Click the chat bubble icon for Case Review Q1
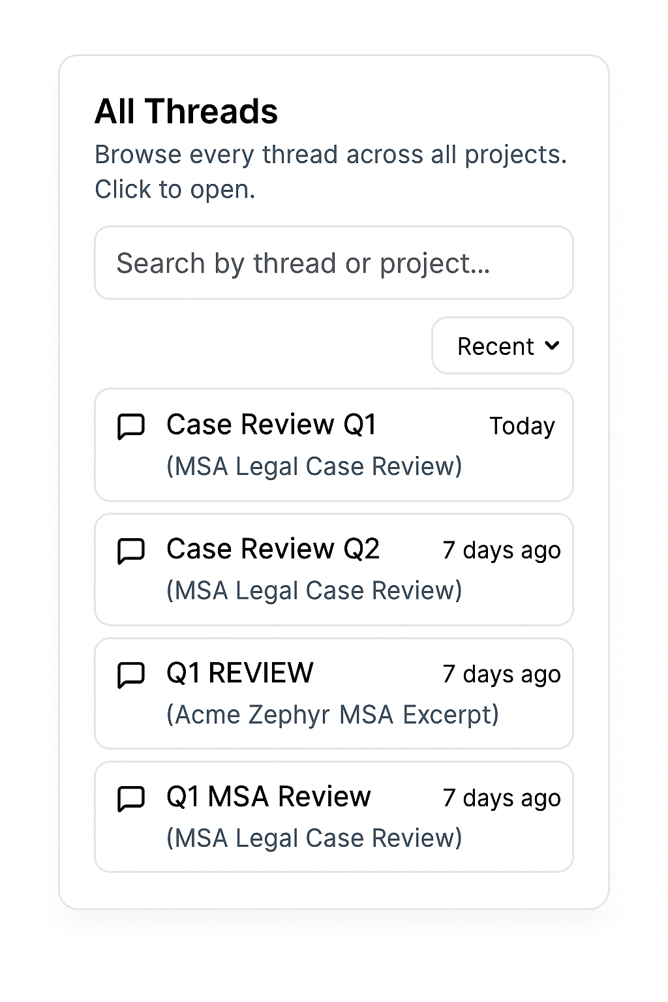This screenshot has width=668, height=1002. click(x=130, y=427)
